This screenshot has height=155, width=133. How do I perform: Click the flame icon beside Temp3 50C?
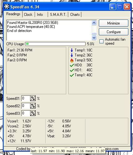click(72, 60)
